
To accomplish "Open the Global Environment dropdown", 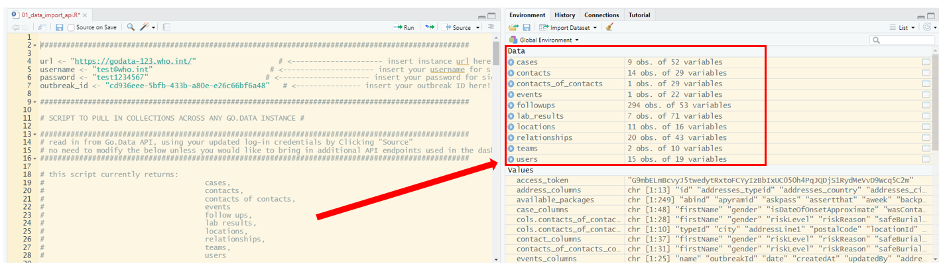I will click(544, 40).
